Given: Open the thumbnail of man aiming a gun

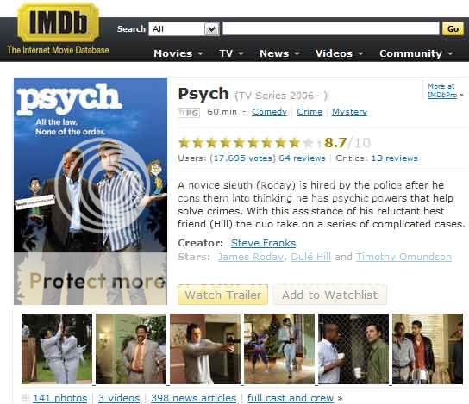Looking at the screenshot, I should click(205, 349).
